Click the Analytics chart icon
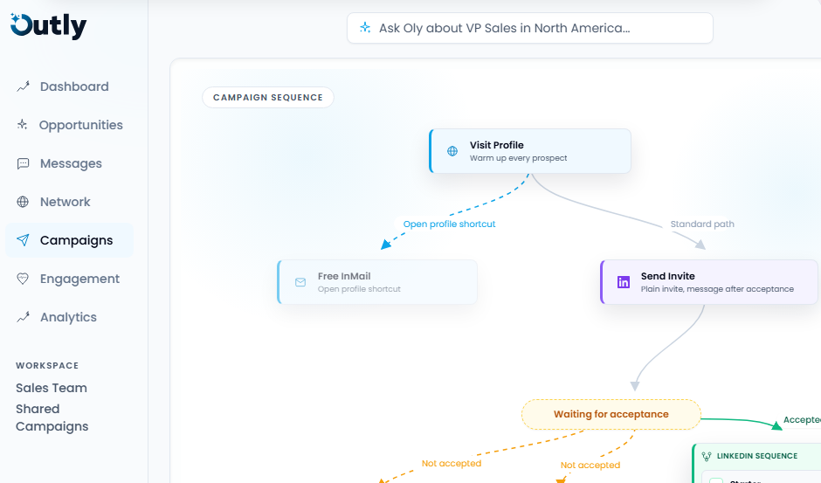821x483 pixels. point(23,317)
